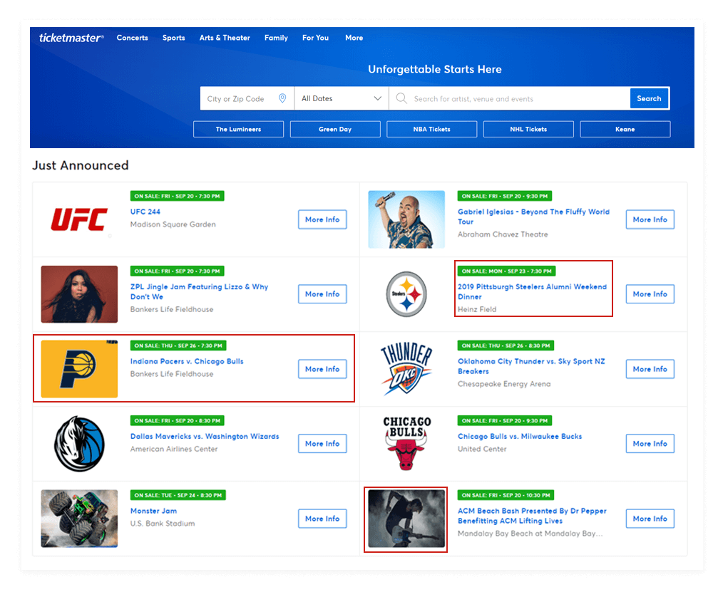The height and width of the screenshot is (592, 718).
Task: Open the Gabriel Iglesias photo thumbnail
Action: tap(406, 219)
